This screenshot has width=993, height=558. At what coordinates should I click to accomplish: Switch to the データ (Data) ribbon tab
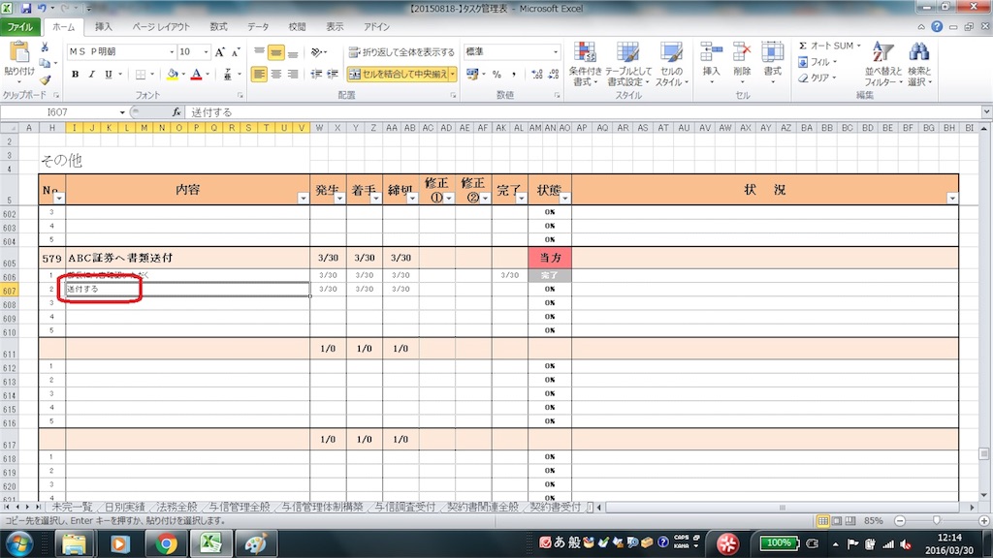tap(258, 26)
